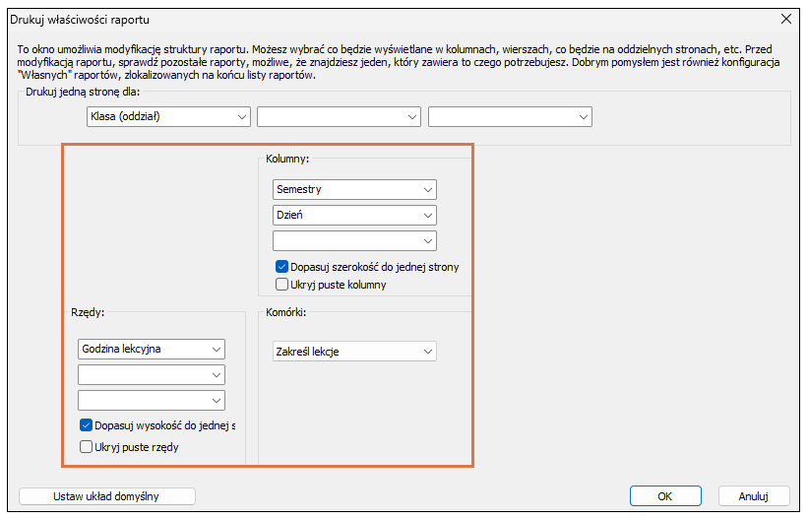Open the middle empty dropdown in Drukuj jedną stronę dla
Viewport: 808px width, 519px height.
pyautogui.click(x=339, y=117)
